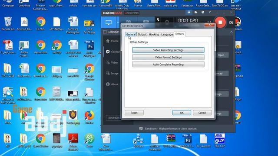Switch to the General tab

tap(131, 34)
